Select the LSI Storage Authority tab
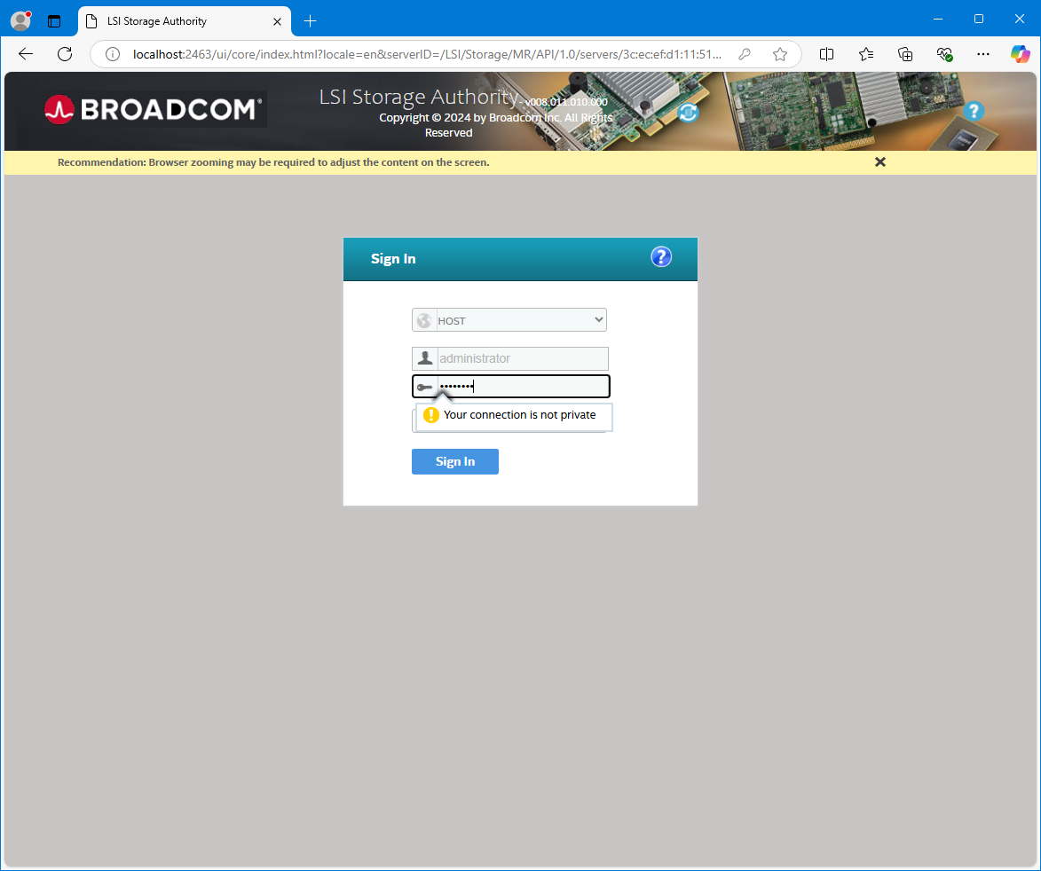 pyautogui.click(x=185, y=21)
